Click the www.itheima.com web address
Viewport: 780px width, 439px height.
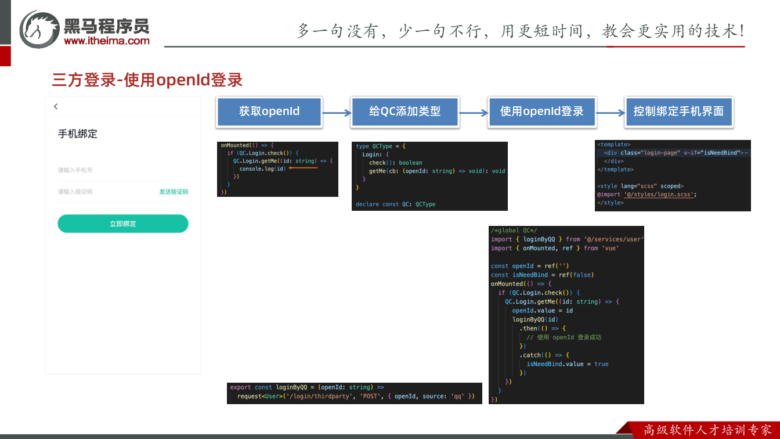click(x=107, y=41)
